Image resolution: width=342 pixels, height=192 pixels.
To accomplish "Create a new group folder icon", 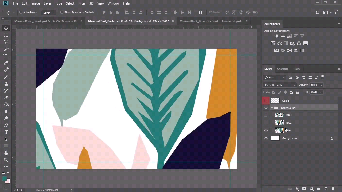I will pos(318,189).
